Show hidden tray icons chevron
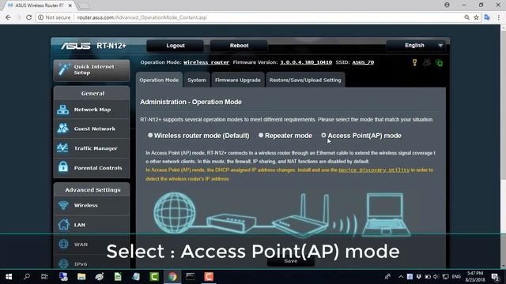506x284 pixels. click(x=401, y=277)
